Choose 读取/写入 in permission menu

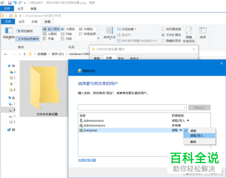[x=199, y=136]
